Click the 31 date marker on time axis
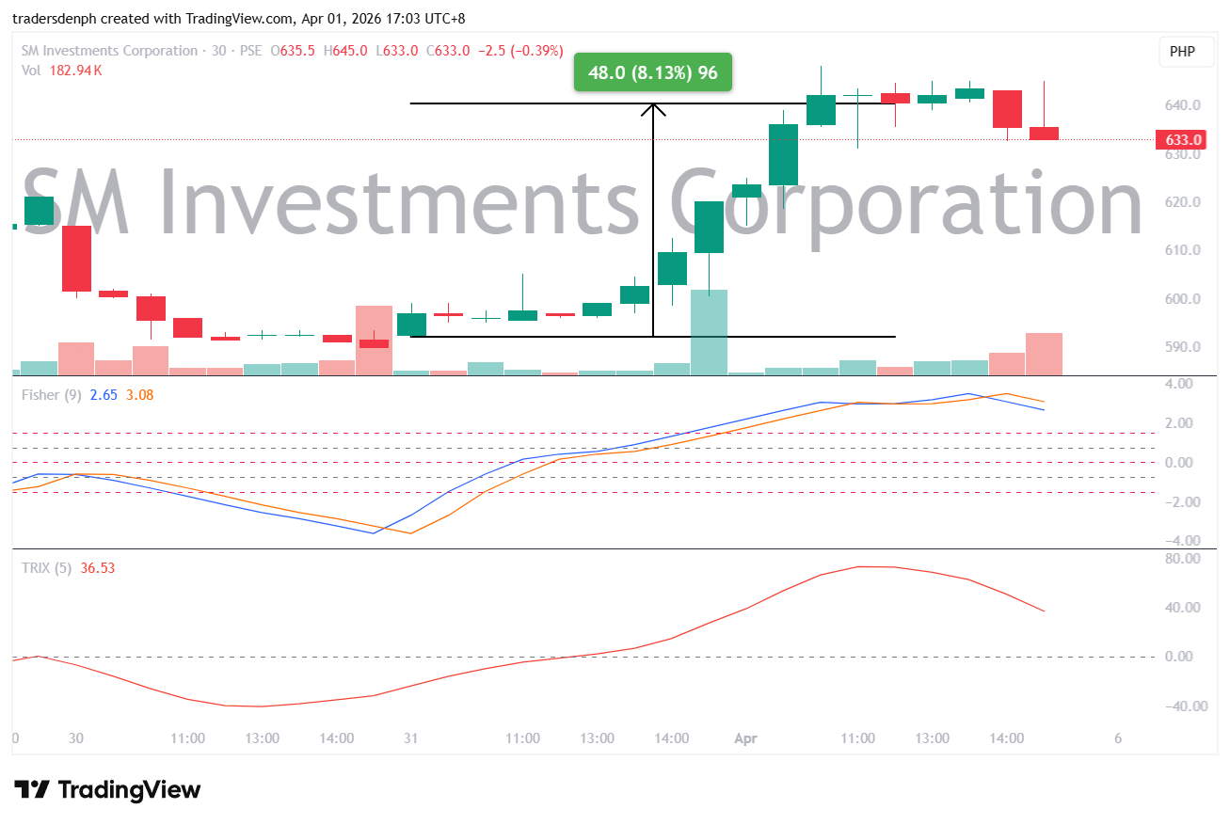Viewport: 1230px width, 825px height. click(x=410, y=739)
